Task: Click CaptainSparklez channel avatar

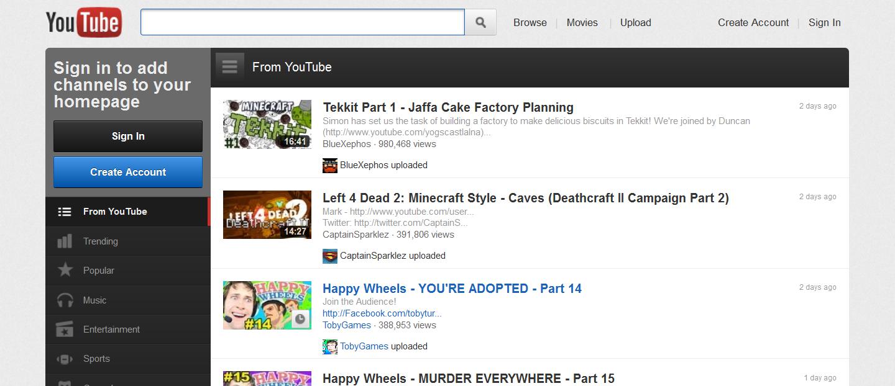Action: tap(330, 256)
